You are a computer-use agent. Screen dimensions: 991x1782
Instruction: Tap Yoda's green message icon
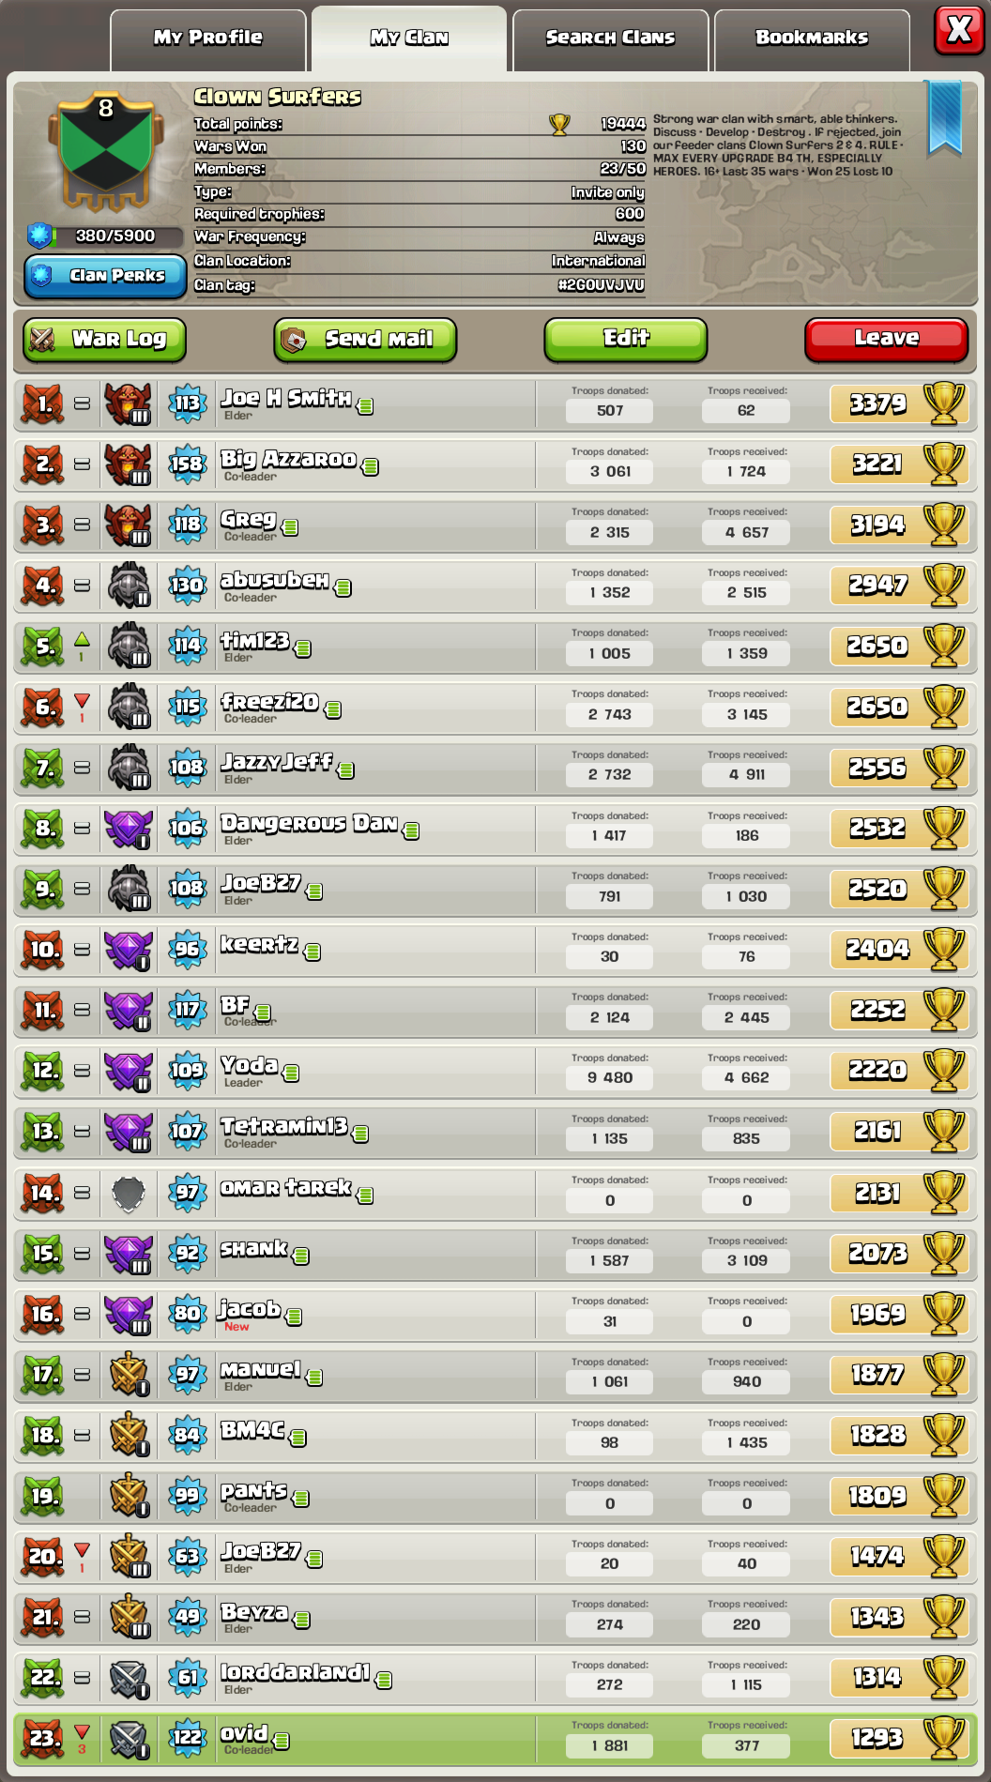(x=292, y=1073)
